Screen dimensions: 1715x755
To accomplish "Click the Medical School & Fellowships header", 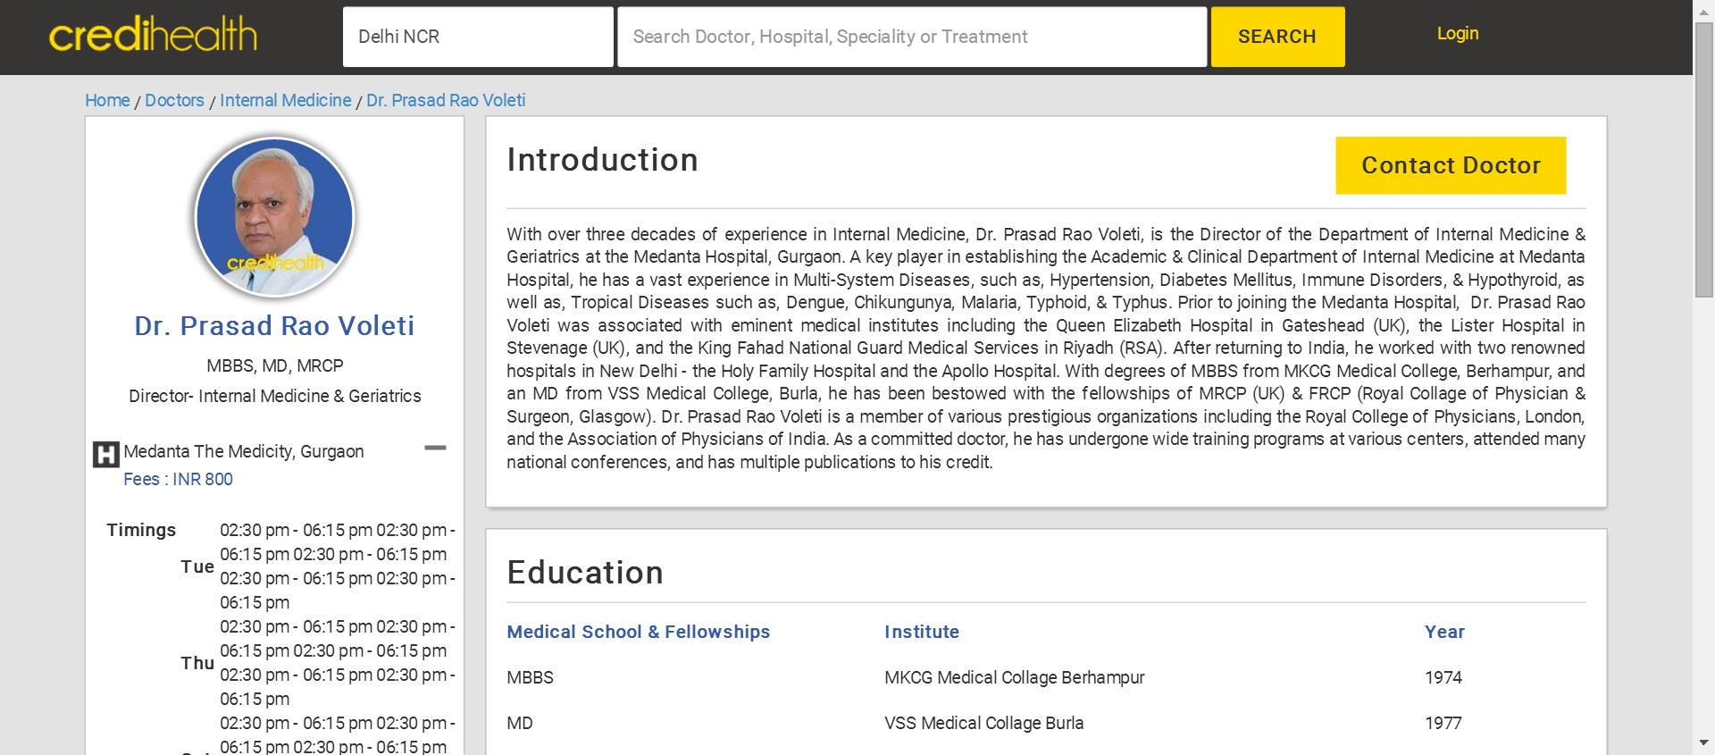I will [x=638, y=632].
